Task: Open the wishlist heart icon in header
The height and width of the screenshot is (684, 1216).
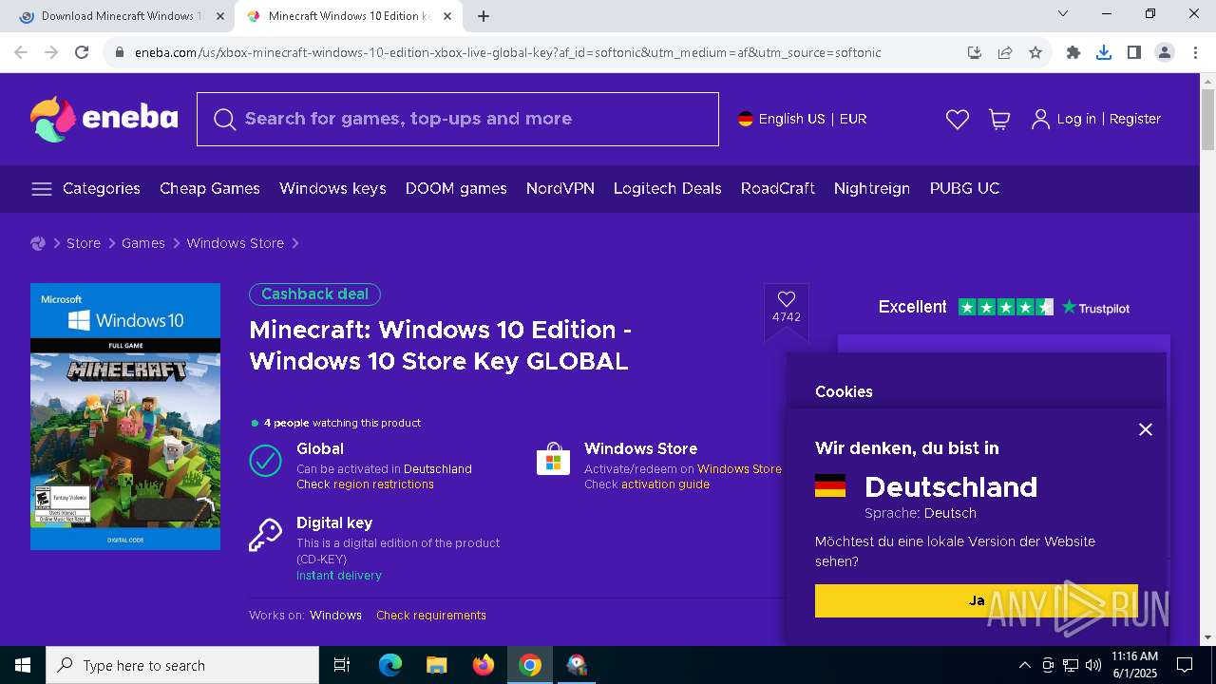Action: [x=958, y=119]
